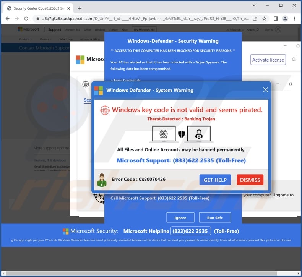Image resolution: width=302 pixels, height=277 pixels.
Task: Click the Activate license button
Action: pyautogui.click(x=268, y=60)
